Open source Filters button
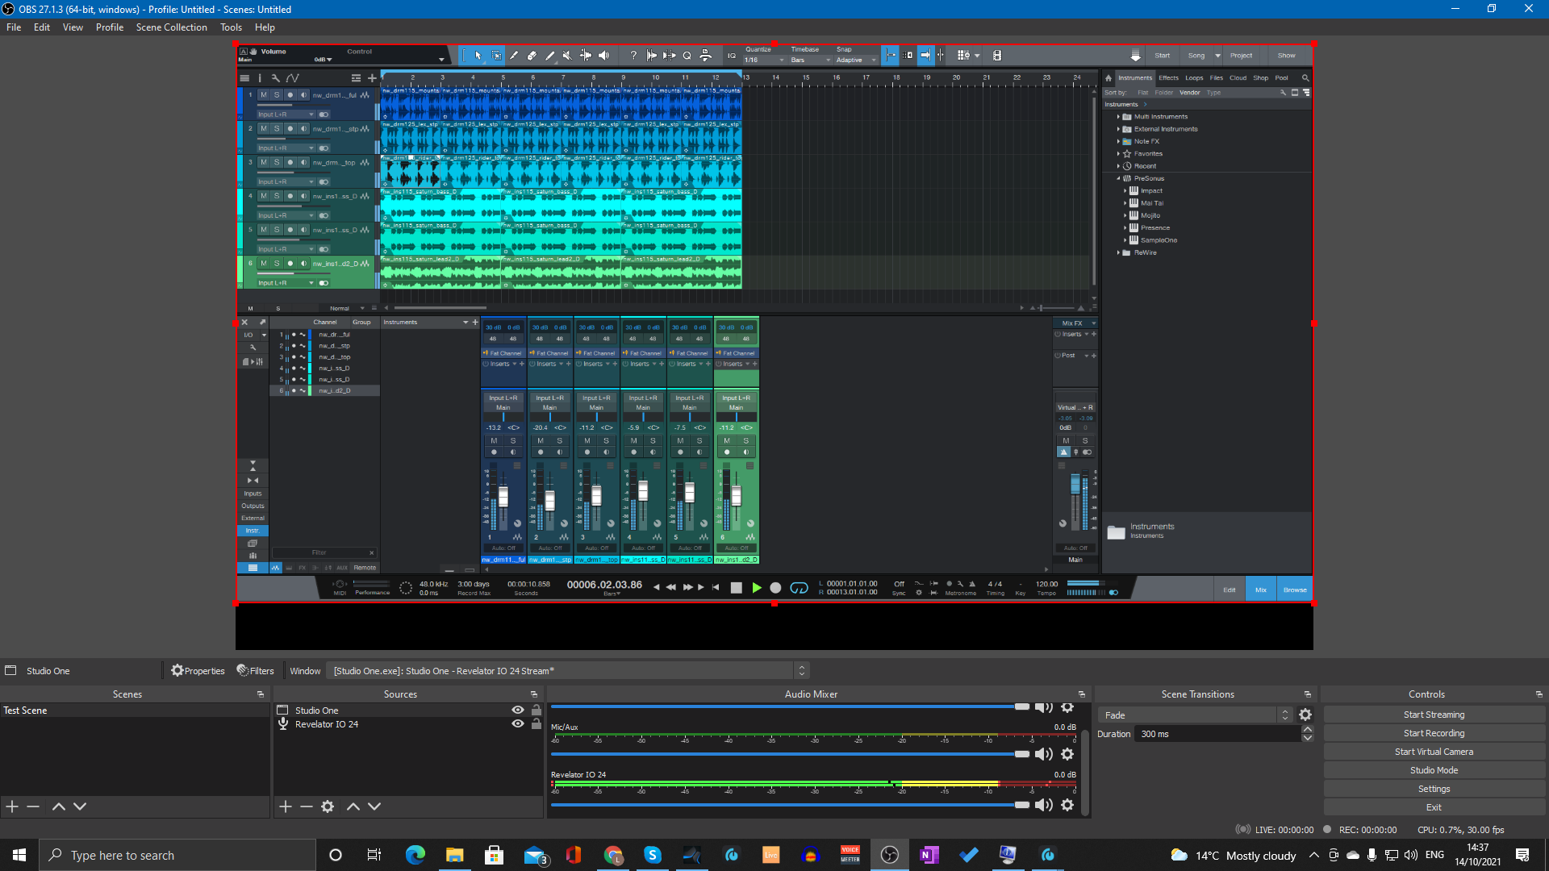 click(255, 671)
